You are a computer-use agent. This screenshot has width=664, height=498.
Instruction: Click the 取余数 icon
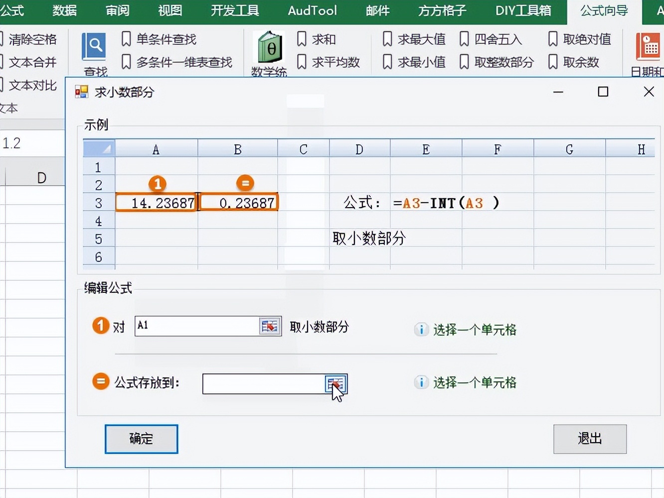click(x=552, y=62)
